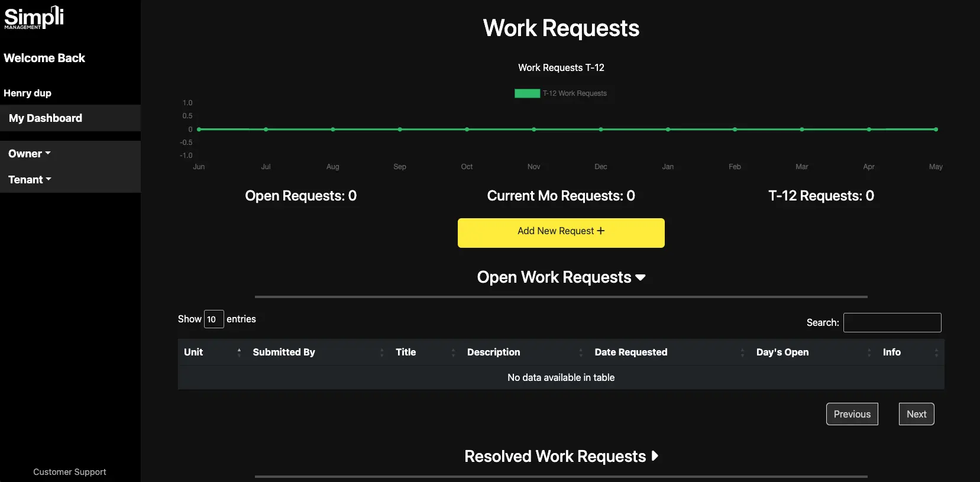Click the Jun data point on the chart
The image size is (980, 482).
(199, 129)
